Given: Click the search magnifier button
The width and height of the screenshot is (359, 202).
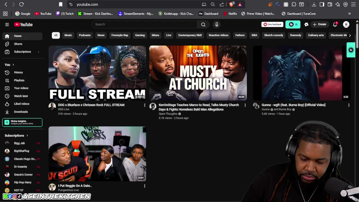Looking at the screenshot, I should [x=203, y=24].
